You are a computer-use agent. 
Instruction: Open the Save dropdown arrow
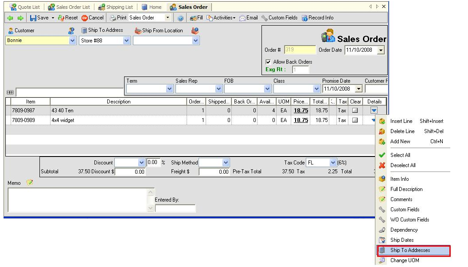coord(53,18)
